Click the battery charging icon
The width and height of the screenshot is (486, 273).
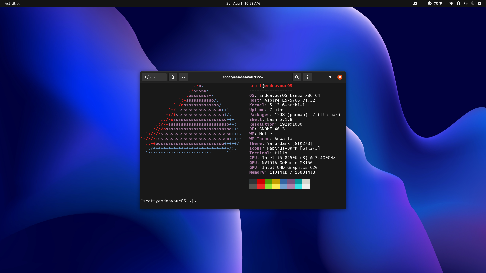coord(479,3)
